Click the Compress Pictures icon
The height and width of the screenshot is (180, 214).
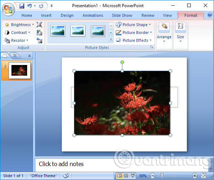[39, 25]
